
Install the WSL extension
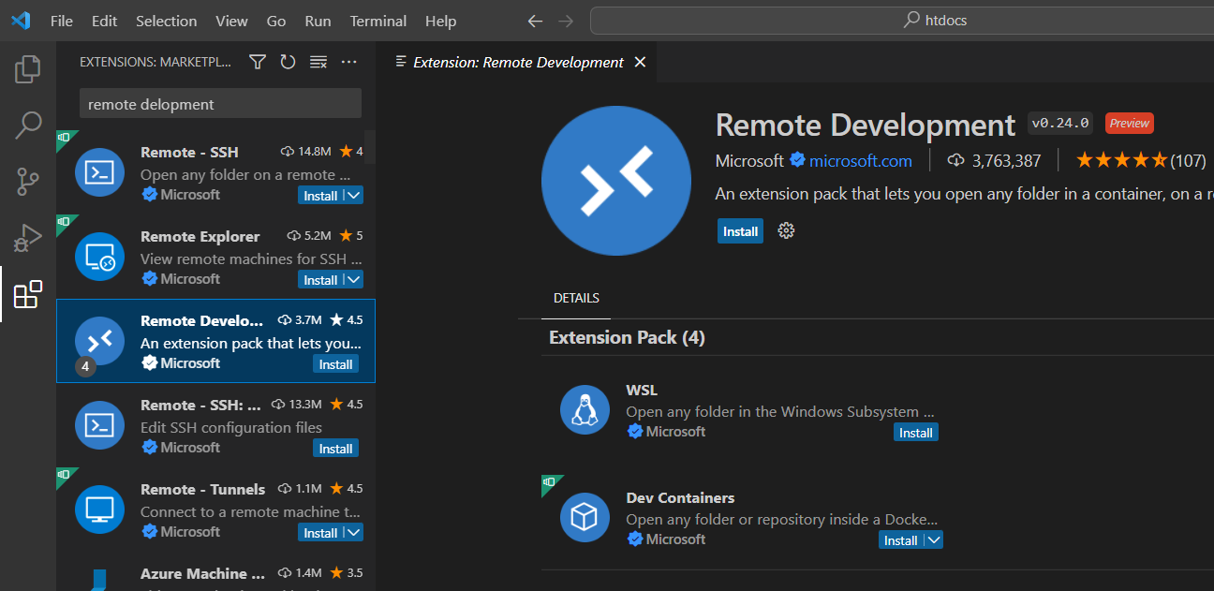(x=915, y=433)
